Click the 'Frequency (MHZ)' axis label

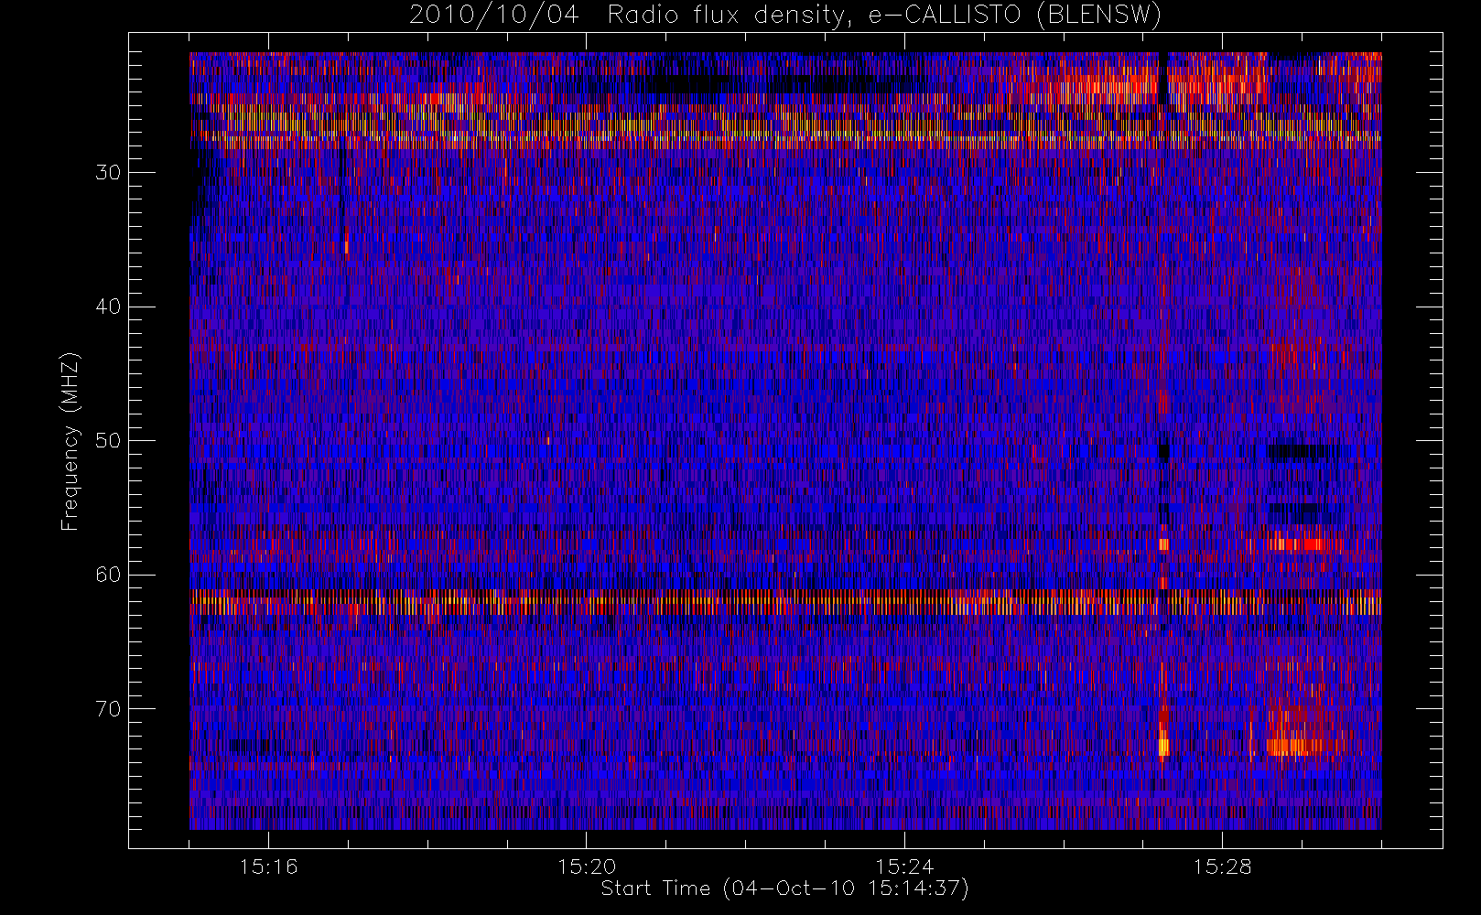click(x=70, y=442)
